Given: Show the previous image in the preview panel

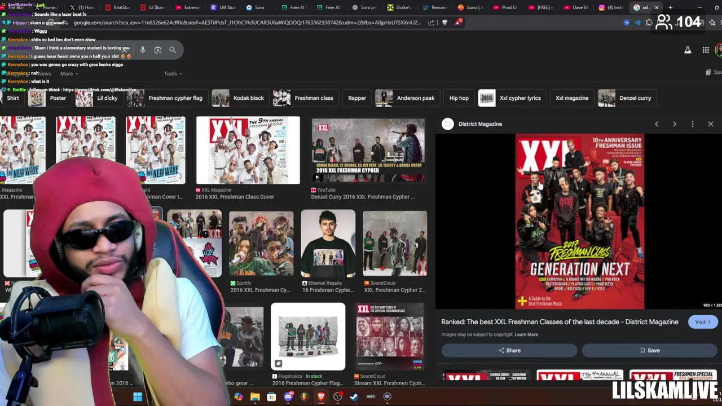Looking at the screenshot, I should click(657, 124).
